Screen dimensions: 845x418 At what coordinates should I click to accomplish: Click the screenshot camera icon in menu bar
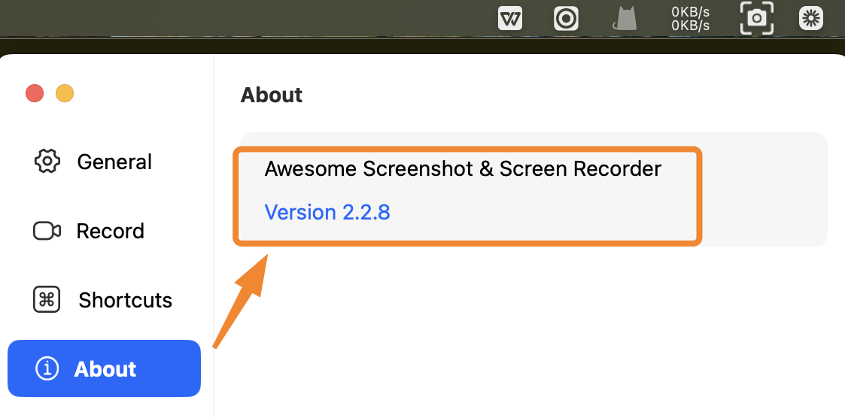(x=757, y=18)
